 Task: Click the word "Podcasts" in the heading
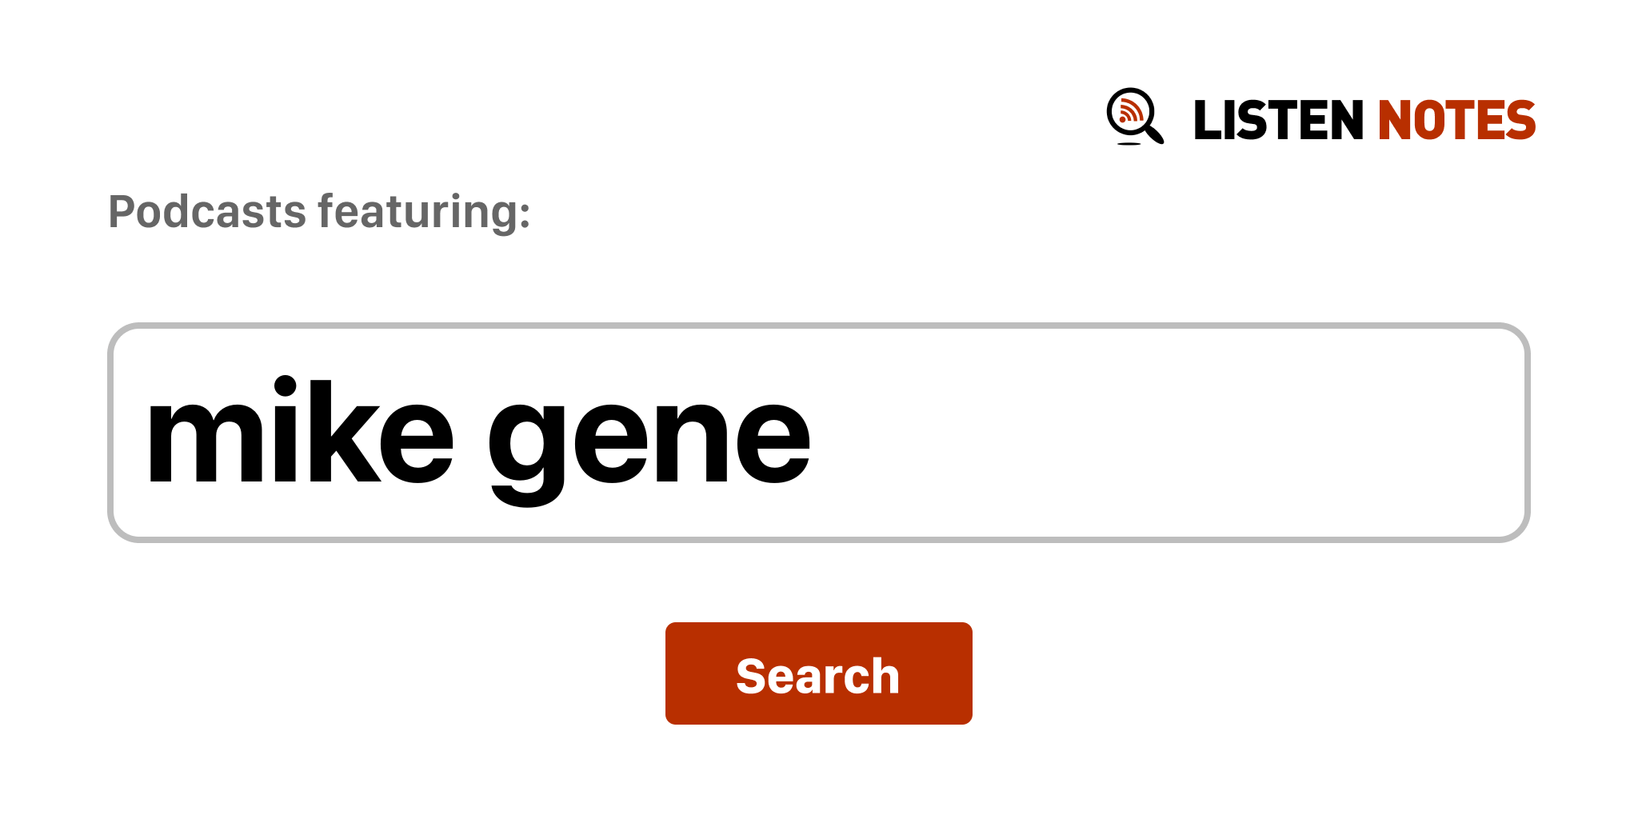point(207,212)
